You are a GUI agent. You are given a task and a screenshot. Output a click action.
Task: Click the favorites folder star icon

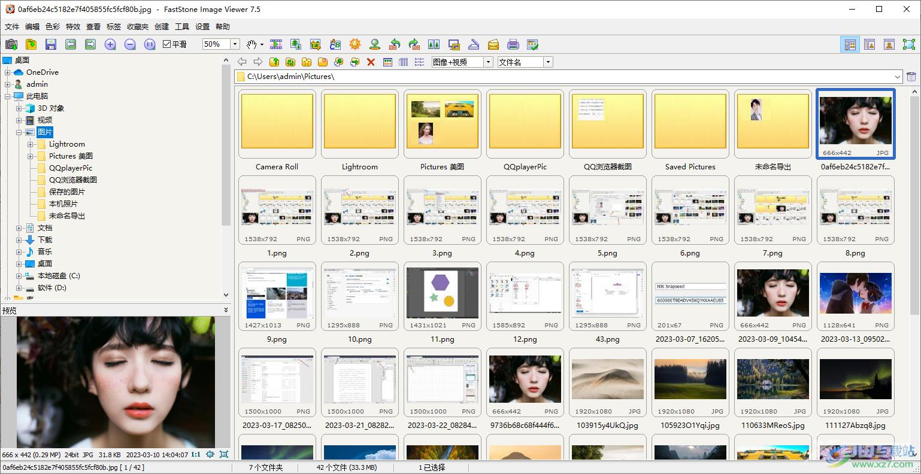(307, 62)
